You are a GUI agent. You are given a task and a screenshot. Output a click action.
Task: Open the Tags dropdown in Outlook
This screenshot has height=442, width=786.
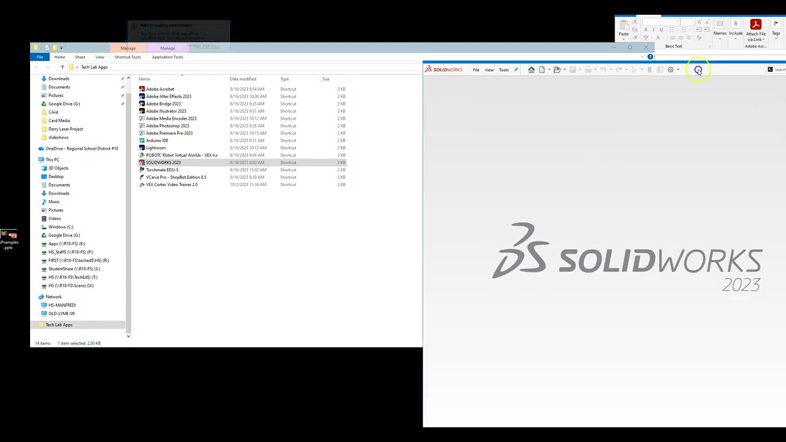point(776,29)
